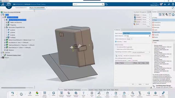Select the Geometry radio button
The width and height of the screenshot is (175, 98).
point(116,42)
